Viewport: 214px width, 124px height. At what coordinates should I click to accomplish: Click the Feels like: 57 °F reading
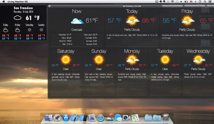click(x=65, y=35)
